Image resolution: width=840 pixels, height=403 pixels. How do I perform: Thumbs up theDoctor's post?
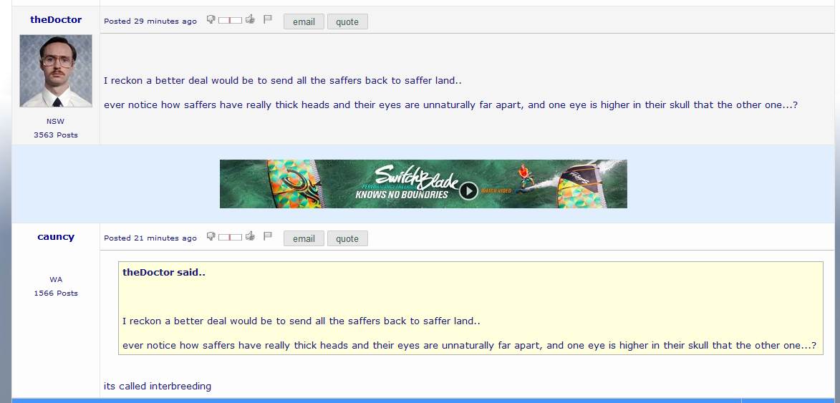coord(250,20)
